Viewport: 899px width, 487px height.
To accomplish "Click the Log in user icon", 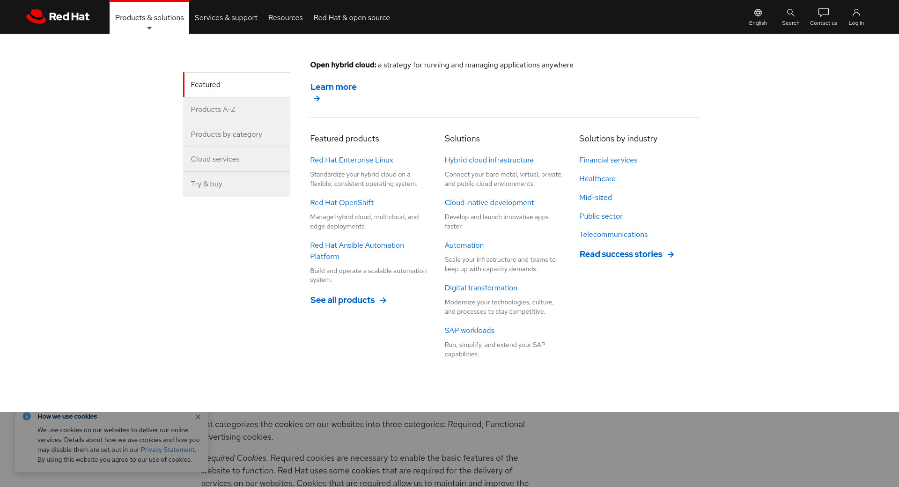I will pos(856,13).
